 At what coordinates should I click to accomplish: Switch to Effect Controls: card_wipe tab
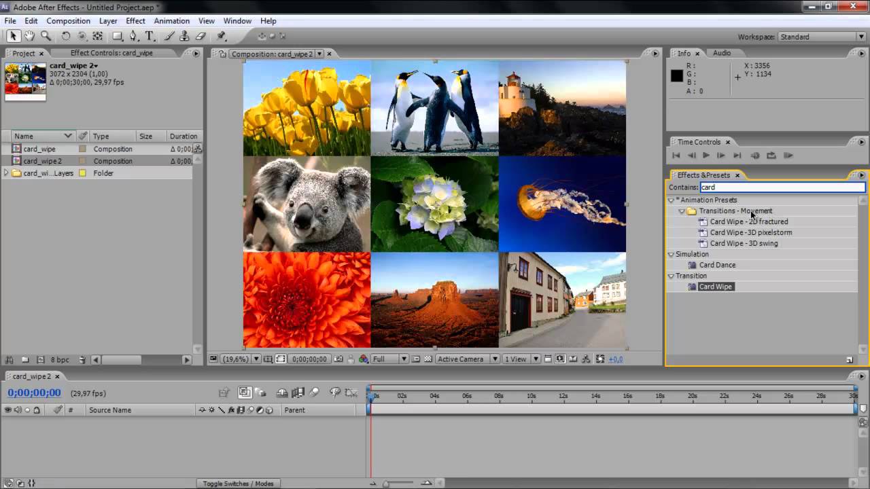pyautogui.click(x=111, y=53)
